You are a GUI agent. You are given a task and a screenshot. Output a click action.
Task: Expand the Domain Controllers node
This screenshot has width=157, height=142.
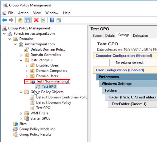point(21,55)
